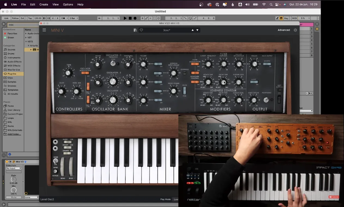Select the Drums category in browser
This screenshot has width=344, height=207.
(x=11, y=54)
